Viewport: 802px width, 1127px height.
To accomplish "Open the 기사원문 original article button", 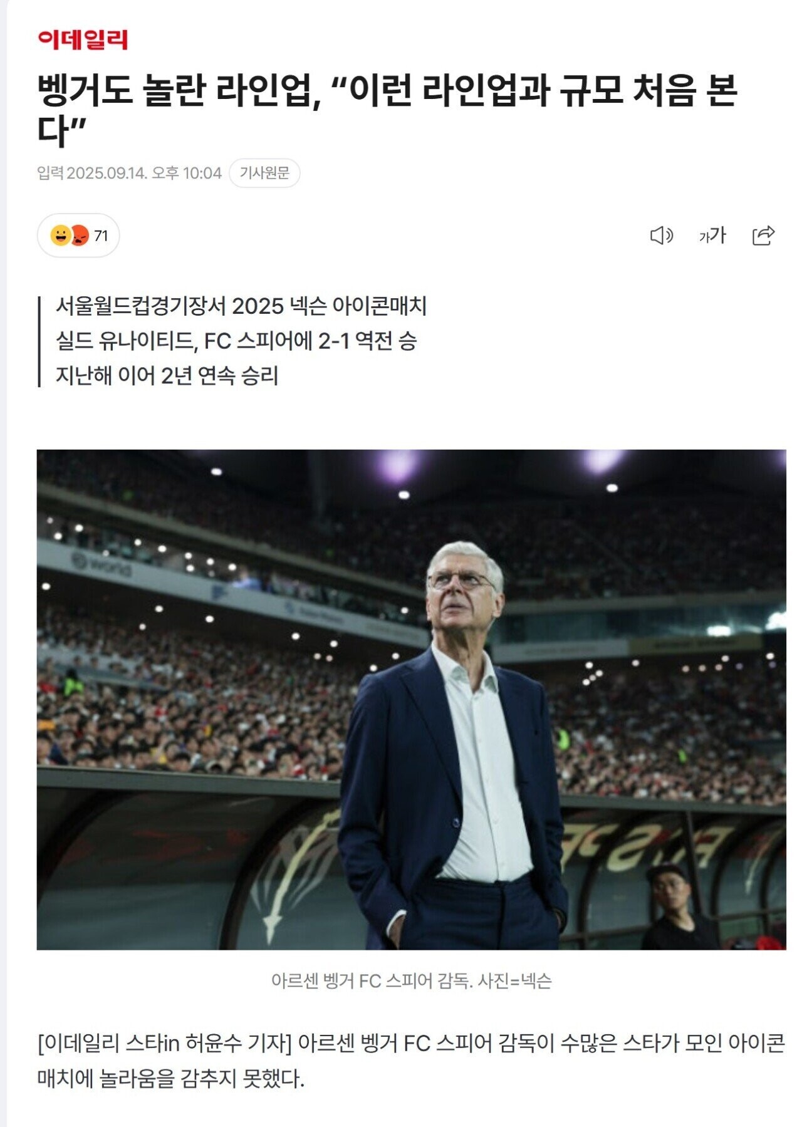I will (264, 173).
